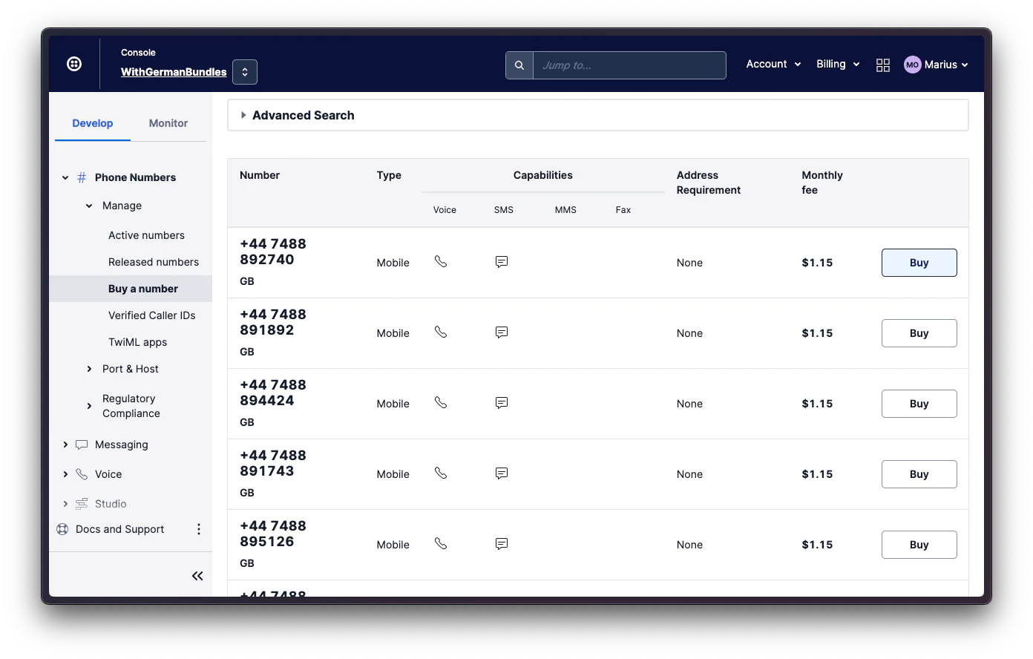Screen dimensions: 1033x659
Task: Expand the Studio section chevron
Action: 65,504
